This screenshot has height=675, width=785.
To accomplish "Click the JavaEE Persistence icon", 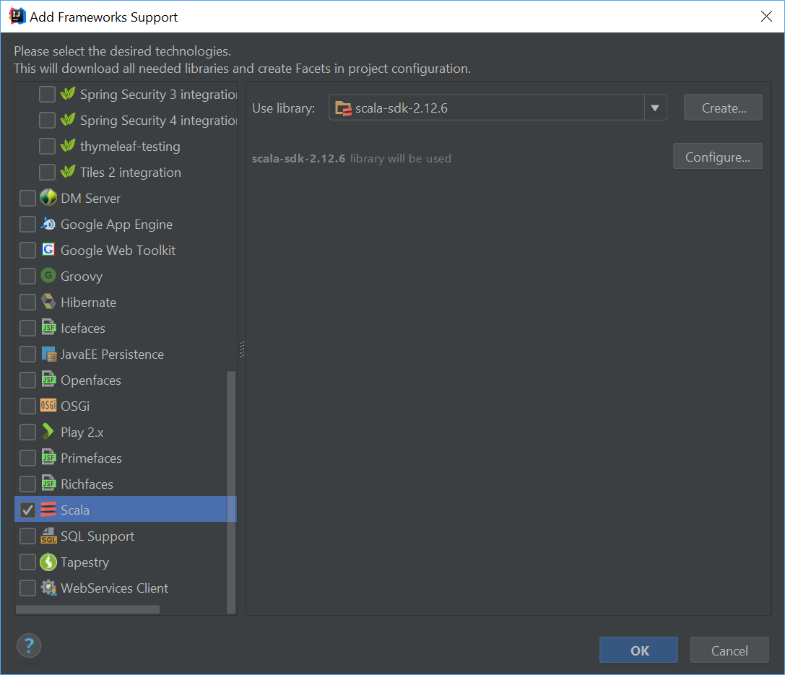I will [x=48, y=354].
